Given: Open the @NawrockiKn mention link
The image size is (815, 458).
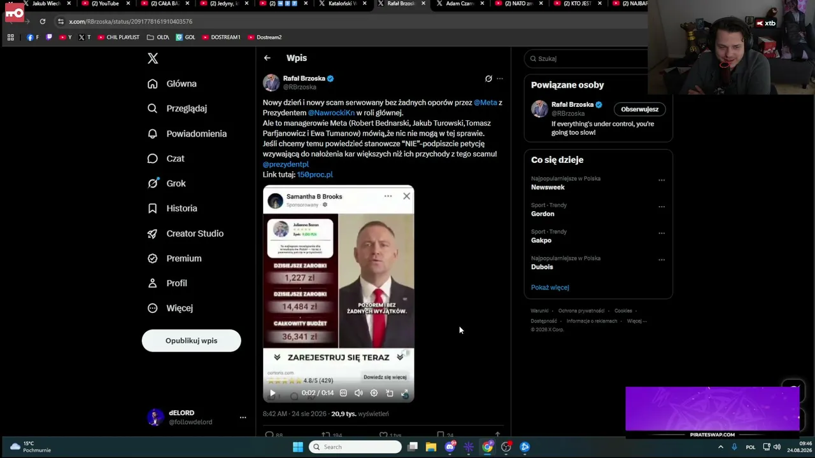Looking at the screenshot, I should [x=331, y=113].
